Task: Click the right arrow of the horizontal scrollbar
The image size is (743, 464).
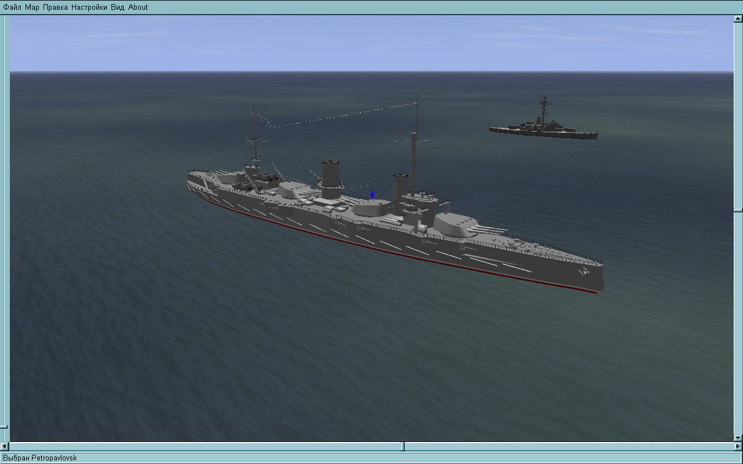Action: click(738, 447)
